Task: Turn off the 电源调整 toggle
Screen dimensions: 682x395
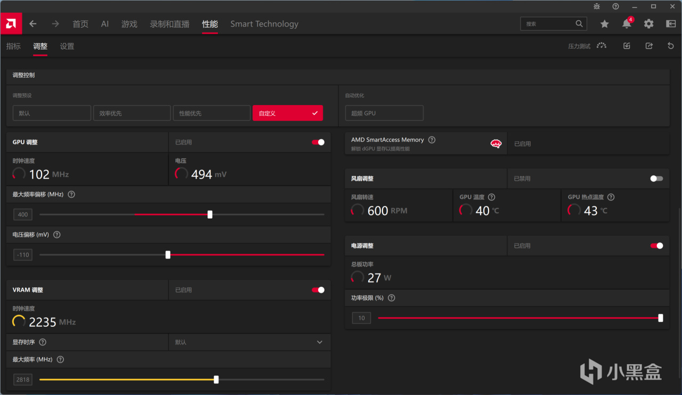Action: click(657, 246)
